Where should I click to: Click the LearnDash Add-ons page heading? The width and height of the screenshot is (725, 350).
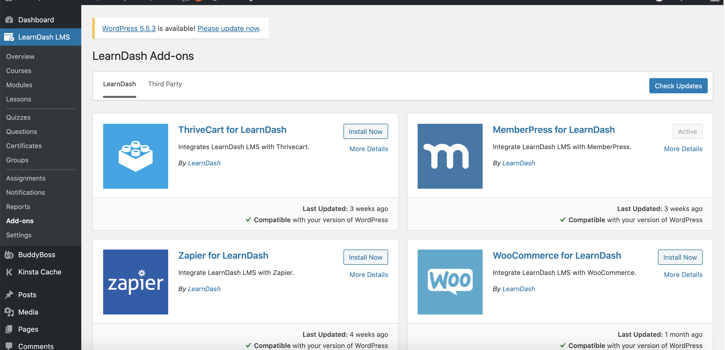pos(143,56)
